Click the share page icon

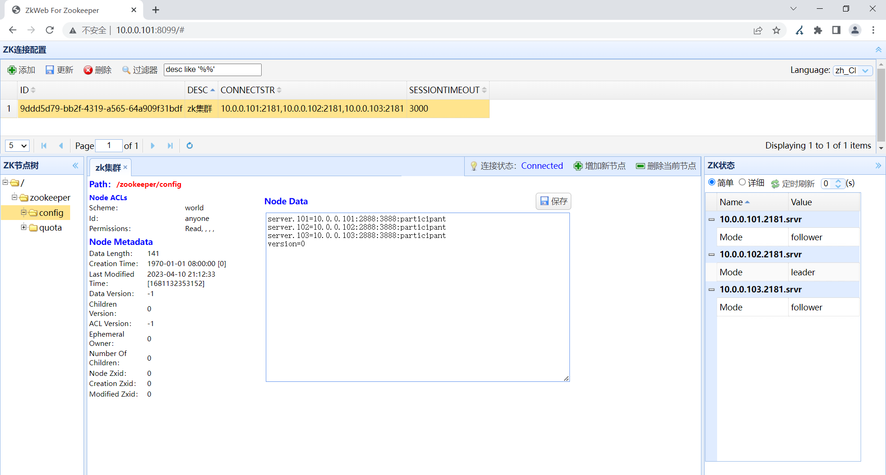(x=758, y=30)
